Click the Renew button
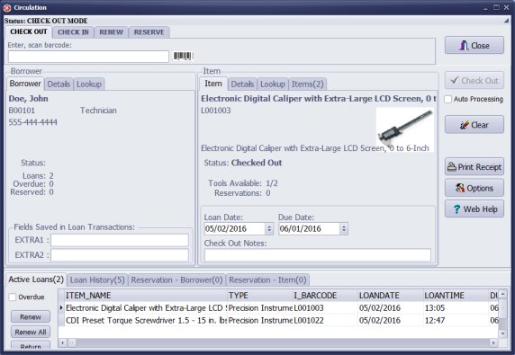 [31, 316]
